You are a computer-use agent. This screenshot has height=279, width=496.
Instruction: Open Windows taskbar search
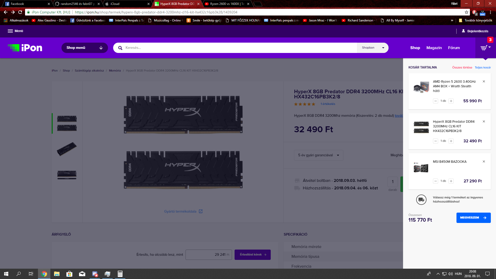19,274
